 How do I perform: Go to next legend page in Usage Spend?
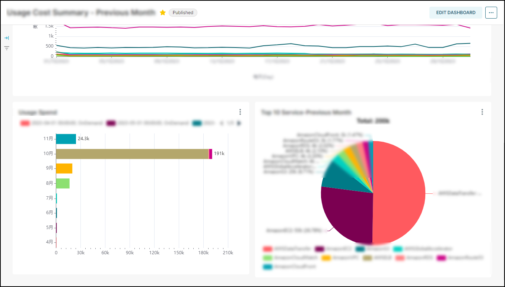(239, 123)
